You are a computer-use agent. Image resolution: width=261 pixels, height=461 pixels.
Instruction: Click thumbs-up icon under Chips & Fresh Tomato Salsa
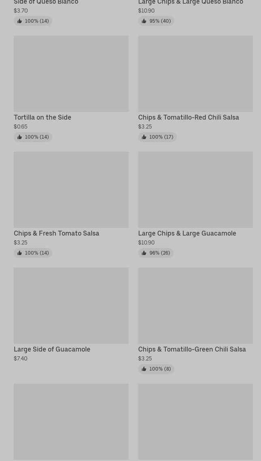point(19,253)
